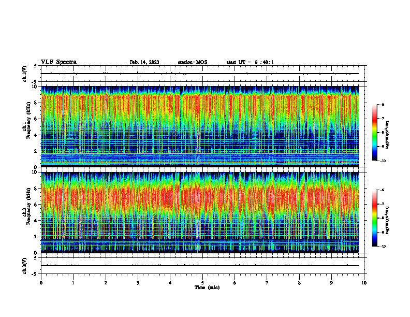Screen dimensions: 410x317
Task: Click the "Time (min)" axis label
Action: pos(207,287)
